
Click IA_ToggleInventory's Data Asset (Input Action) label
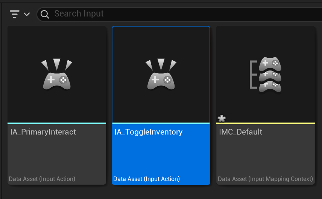point(147,179)
